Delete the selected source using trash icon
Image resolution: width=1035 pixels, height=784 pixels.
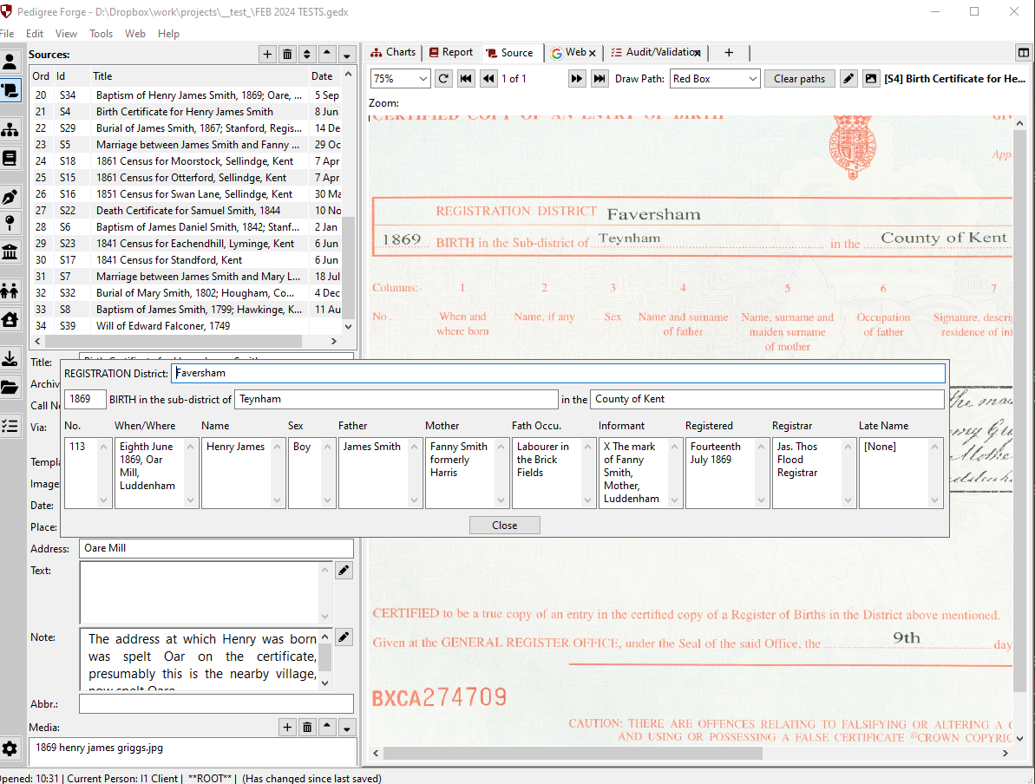287,55
